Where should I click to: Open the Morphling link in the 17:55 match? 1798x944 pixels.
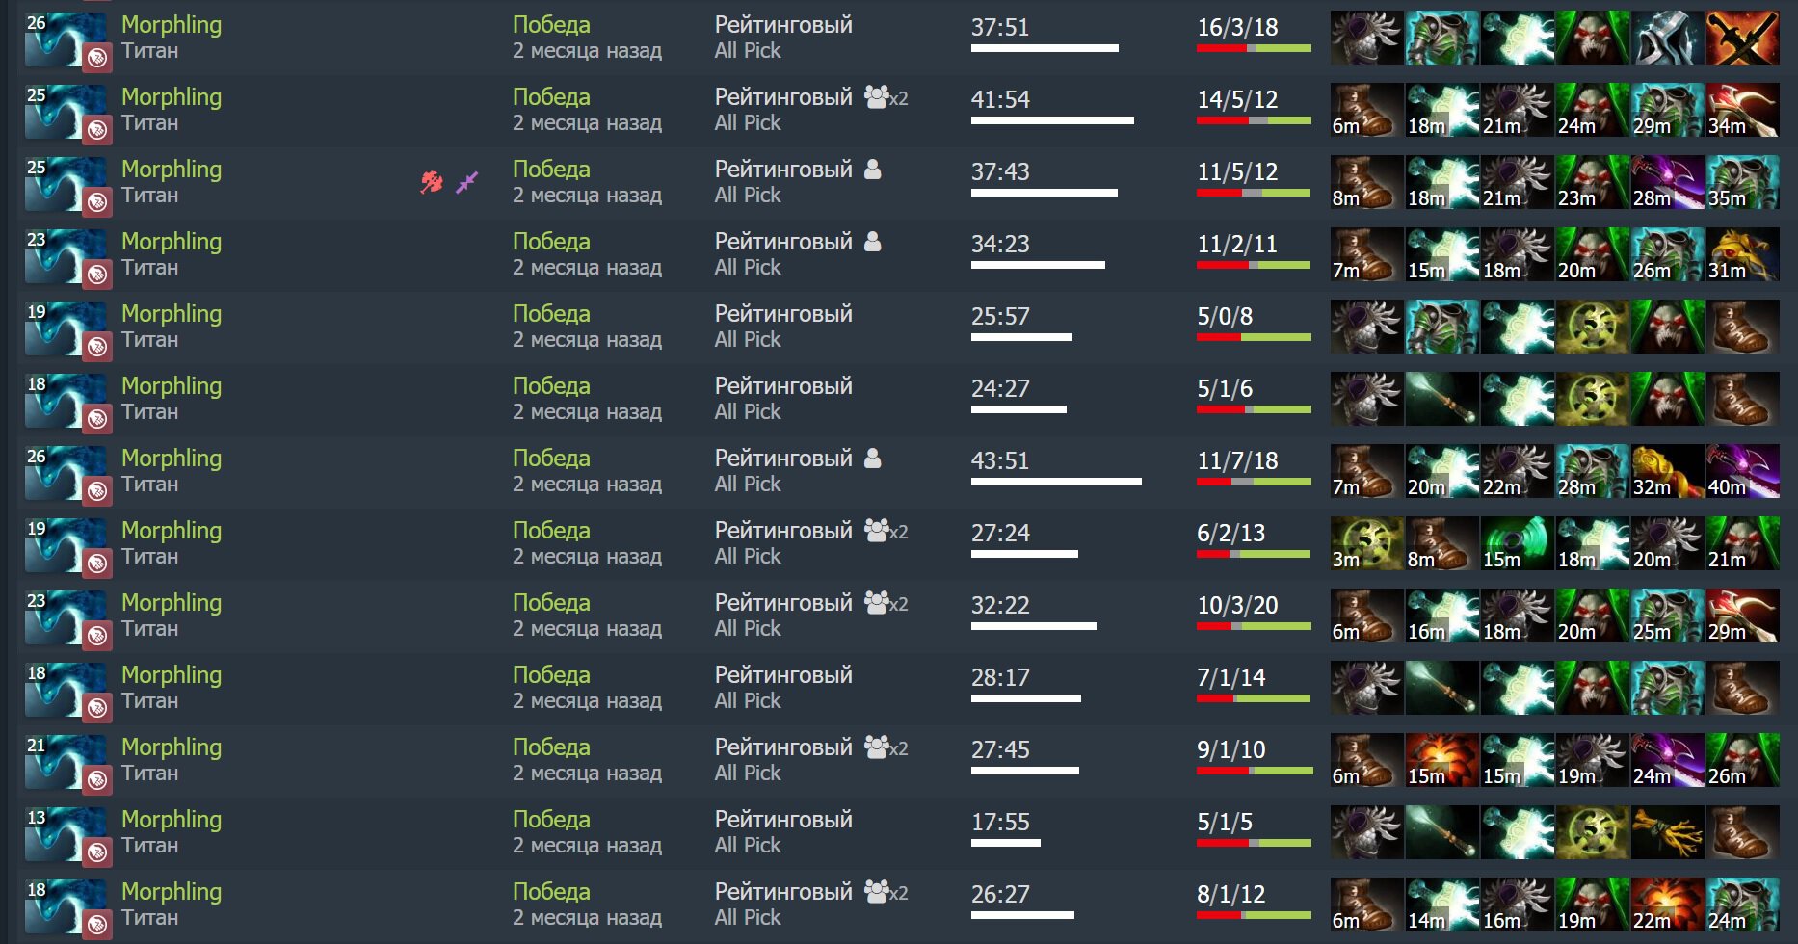[x=172, y=820]
